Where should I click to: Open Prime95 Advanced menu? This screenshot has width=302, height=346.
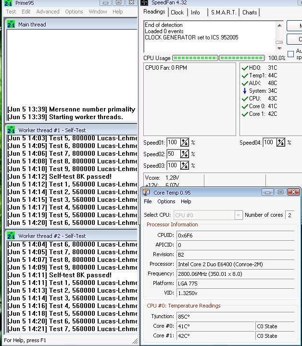(48, 12)
